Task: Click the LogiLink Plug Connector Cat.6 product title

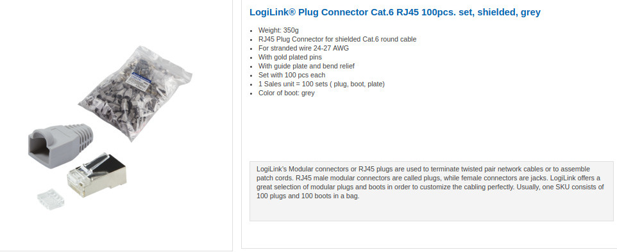Action: [394, 12]
